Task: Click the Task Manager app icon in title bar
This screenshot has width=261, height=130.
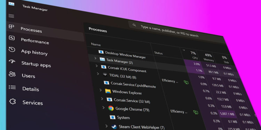Action: [x=11, y=4]
